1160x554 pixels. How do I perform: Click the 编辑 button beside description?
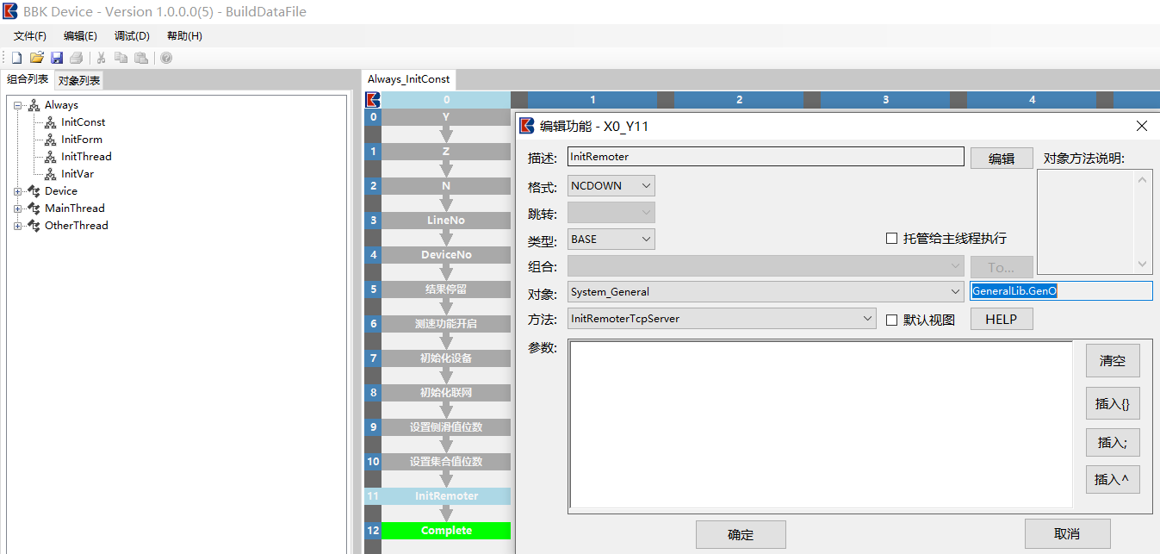coord(1002,159)
